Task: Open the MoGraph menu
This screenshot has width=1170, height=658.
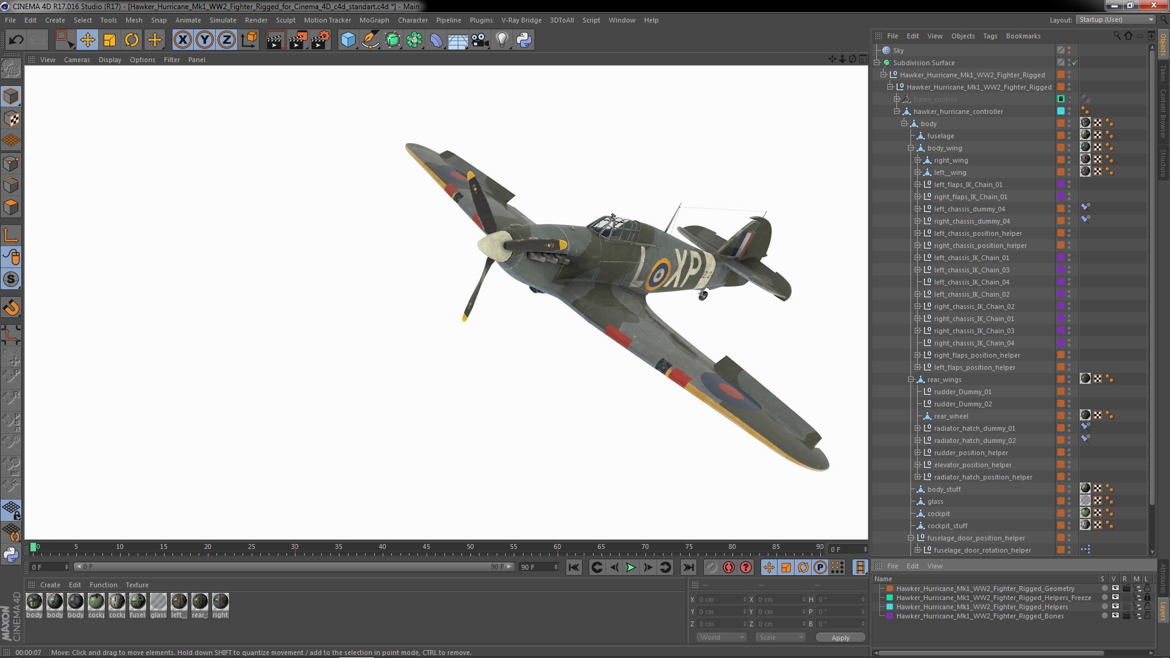Action: pos(374,20)
